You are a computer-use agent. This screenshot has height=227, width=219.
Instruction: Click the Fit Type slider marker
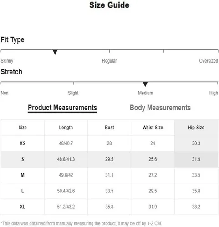tap(55, 52)
